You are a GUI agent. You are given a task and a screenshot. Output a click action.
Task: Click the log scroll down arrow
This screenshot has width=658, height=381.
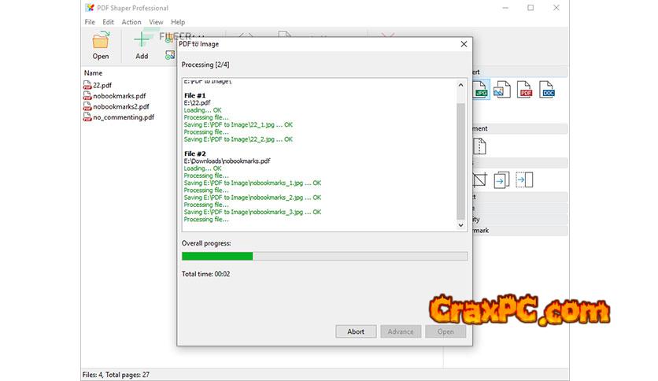[460, 225]
